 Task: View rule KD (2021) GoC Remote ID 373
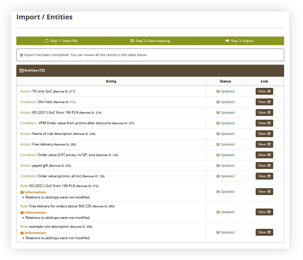coord(264,192)
